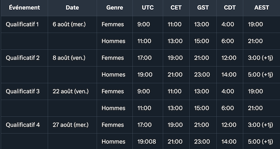Image resolution: width=280 pixels, height=149 pixels.
Task: Click Hommes in the last row
Action: coord(113,142)
